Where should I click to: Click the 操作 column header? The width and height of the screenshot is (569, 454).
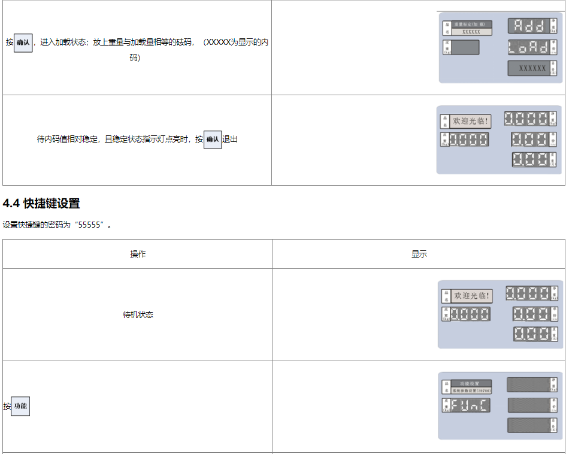pos(138,254)
